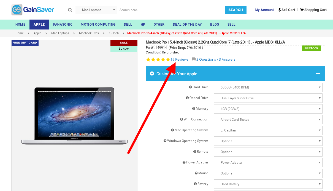Open the Power Adapter dropdown
The image size is (333, 191).
click(268, 163)
